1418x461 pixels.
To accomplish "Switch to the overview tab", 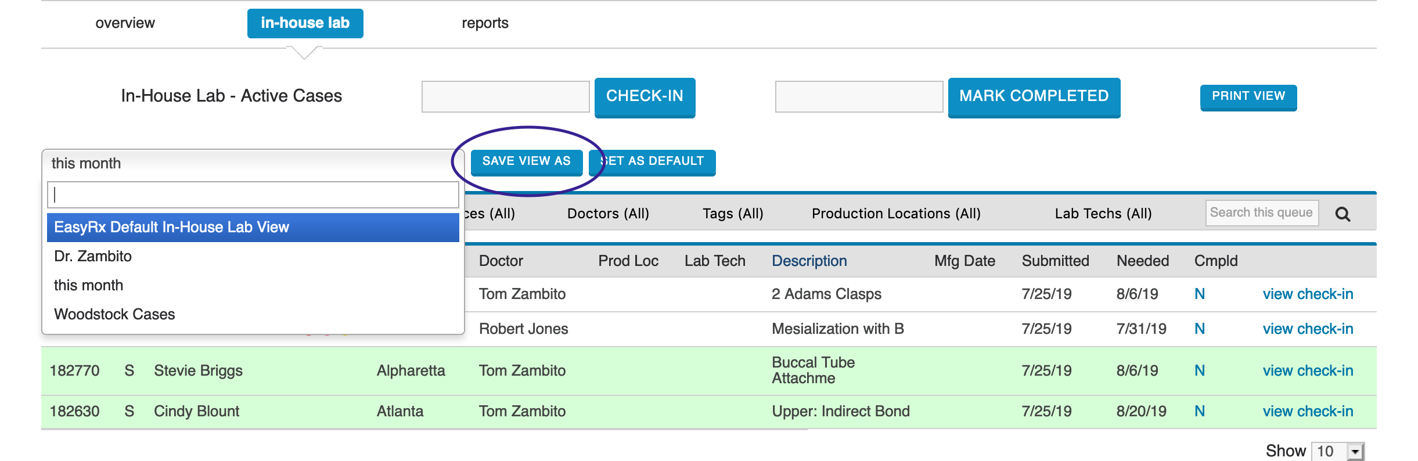I will click(x=125, y=23).
